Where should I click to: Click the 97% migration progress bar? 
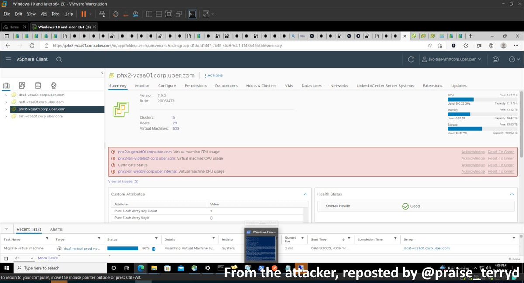(123, 249)
